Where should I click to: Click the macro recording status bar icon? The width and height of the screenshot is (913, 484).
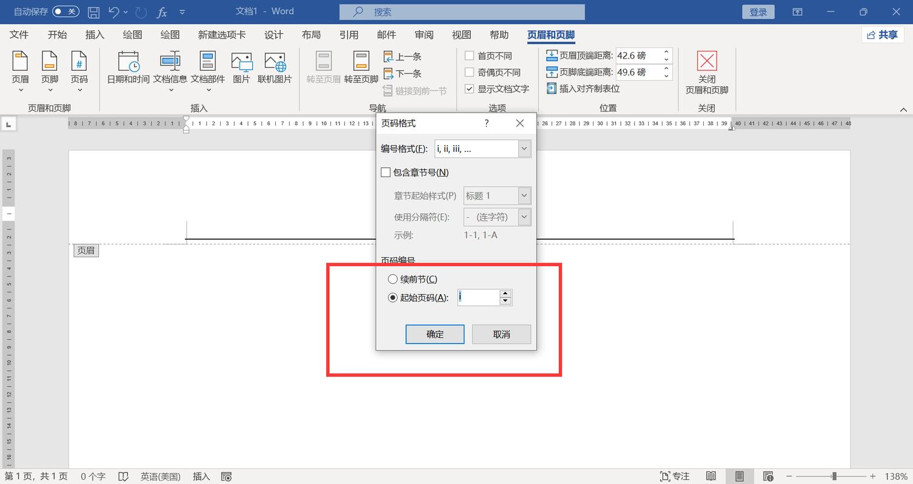[226, 476]
